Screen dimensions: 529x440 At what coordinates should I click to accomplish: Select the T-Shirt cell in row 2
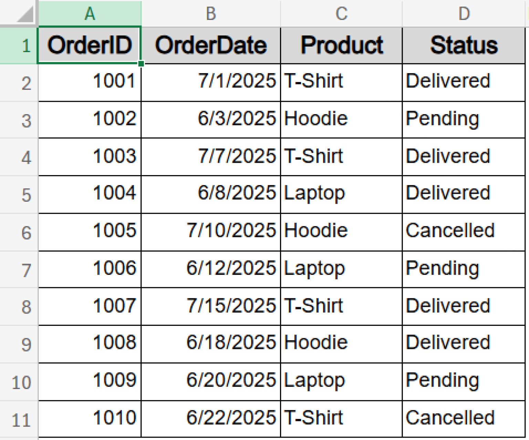click(x=341, y=82)
